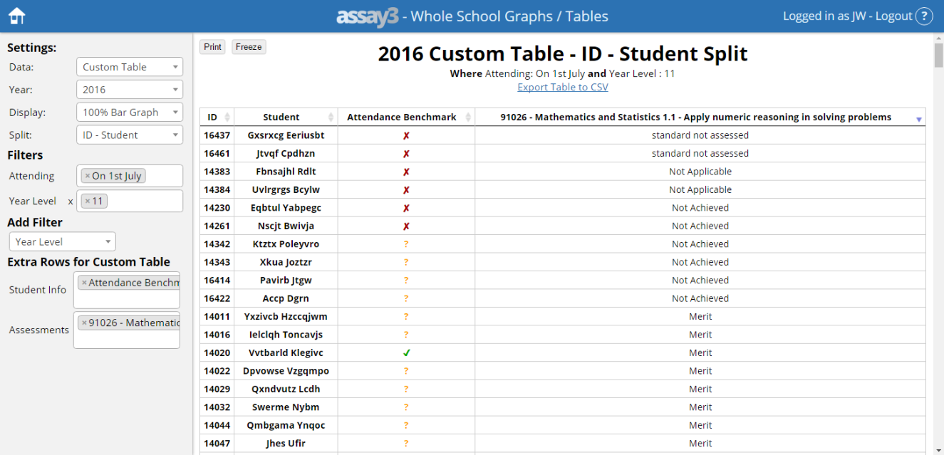The width and height of the screenshot is (944, 455).
Task: Click the red X icon for Gxsrxcg Eeriusbt
Action: point(405,135)
